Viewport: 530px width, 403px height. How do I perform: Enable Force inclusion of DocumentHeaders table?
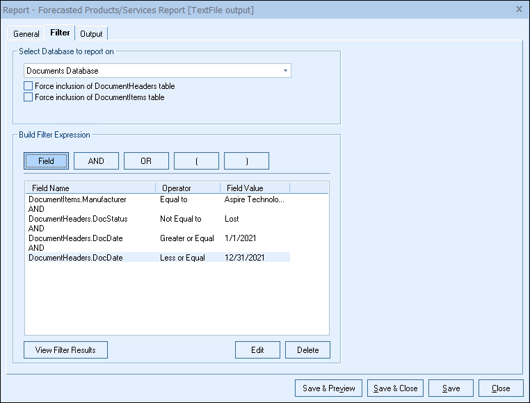coord(29,86)
